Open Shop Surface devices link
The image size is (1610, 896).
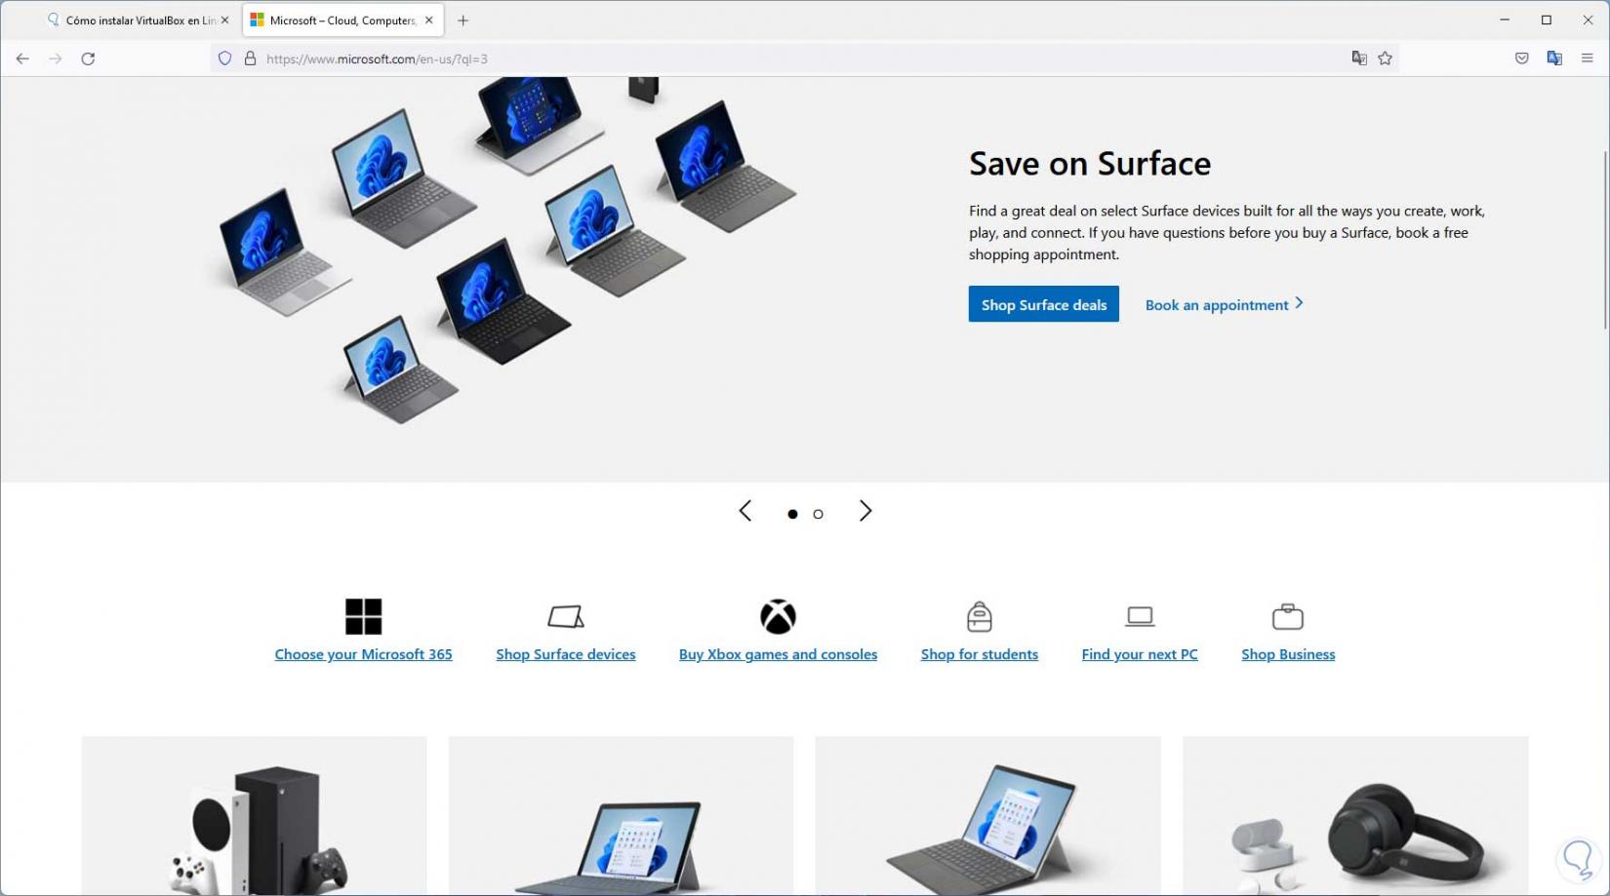pyautogui.click(x=566, y=654)
